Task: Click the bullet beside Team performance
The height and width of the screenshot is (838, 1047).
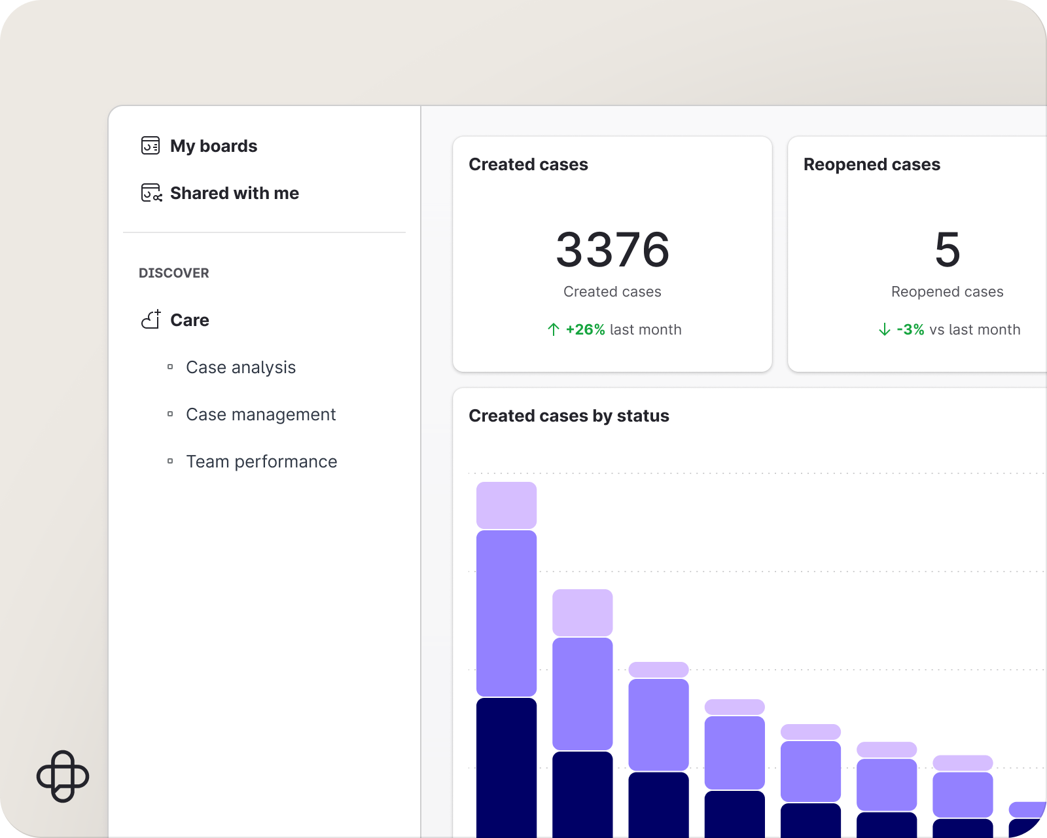Action: (170, 462)
